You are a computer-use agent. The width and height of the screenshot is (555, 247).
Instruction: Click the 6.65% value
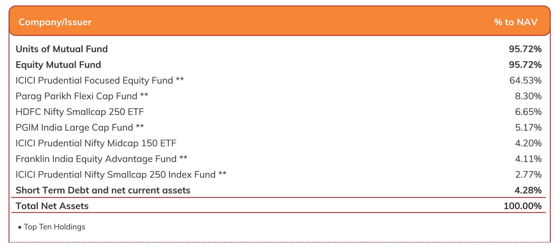528,112
